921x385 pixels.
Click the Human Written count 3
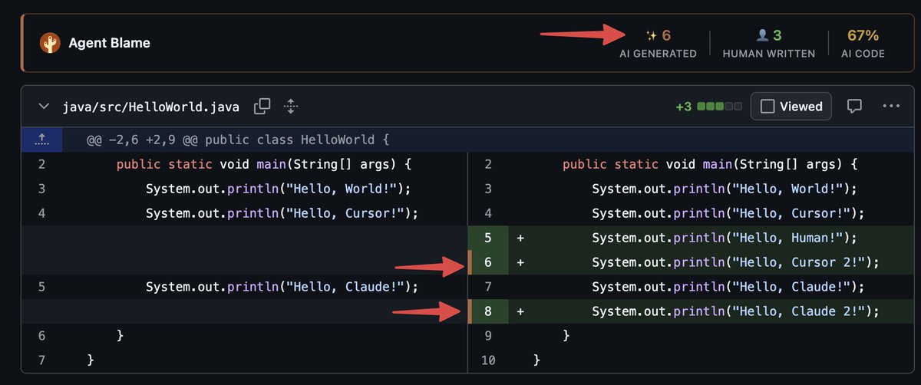(x=777, y=35)
